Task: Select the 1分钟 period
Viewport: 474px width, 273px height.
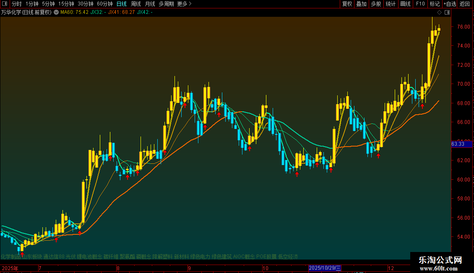Action: (32, 4)
